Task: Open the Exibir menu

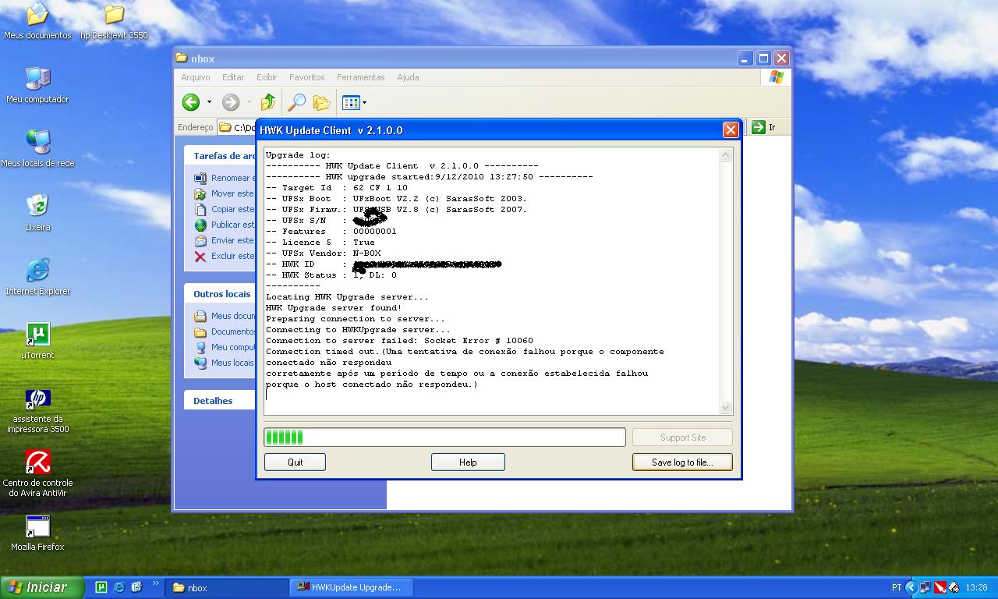Action: click(267, 77)
